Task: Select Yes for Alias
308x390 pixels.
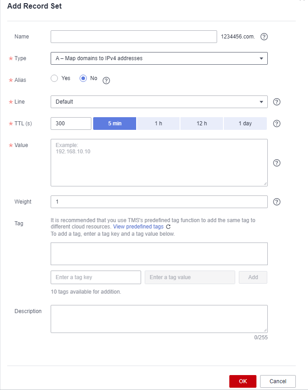Action: pos(55,78)
